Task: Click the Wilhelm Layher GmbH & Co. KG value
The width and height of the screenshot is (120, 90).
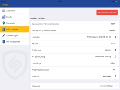Action: (x=99, y=37)
